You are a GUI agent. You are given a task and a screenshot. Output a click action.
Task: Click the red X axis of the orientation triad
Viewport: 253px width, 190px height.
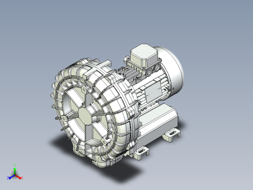(19, 177)
